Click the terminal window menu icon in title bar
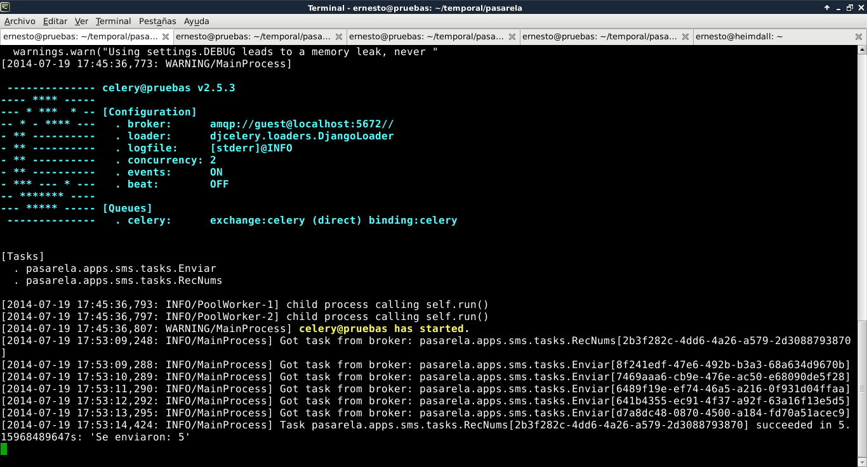 pyautogui.click(x=6, y=8)
